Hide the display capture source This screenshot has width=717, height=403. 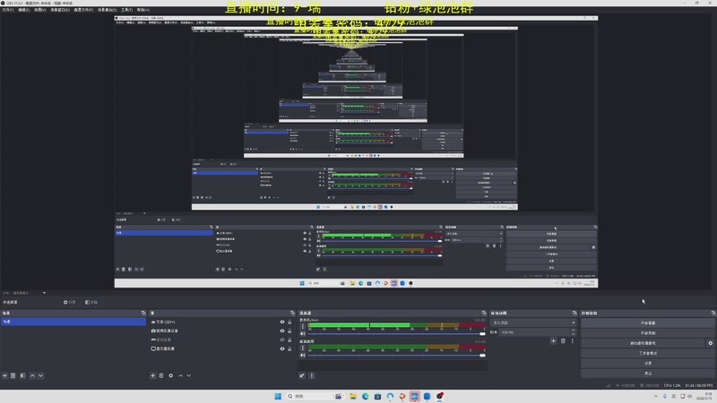(282, 348)
